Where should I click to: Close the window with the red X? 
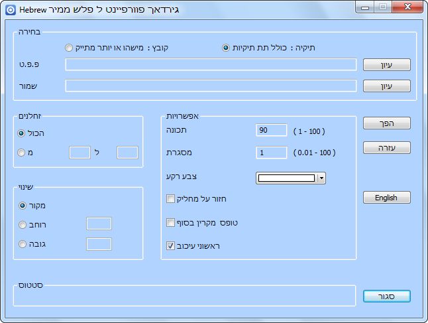pyautogui.click(x=408, y=7)
